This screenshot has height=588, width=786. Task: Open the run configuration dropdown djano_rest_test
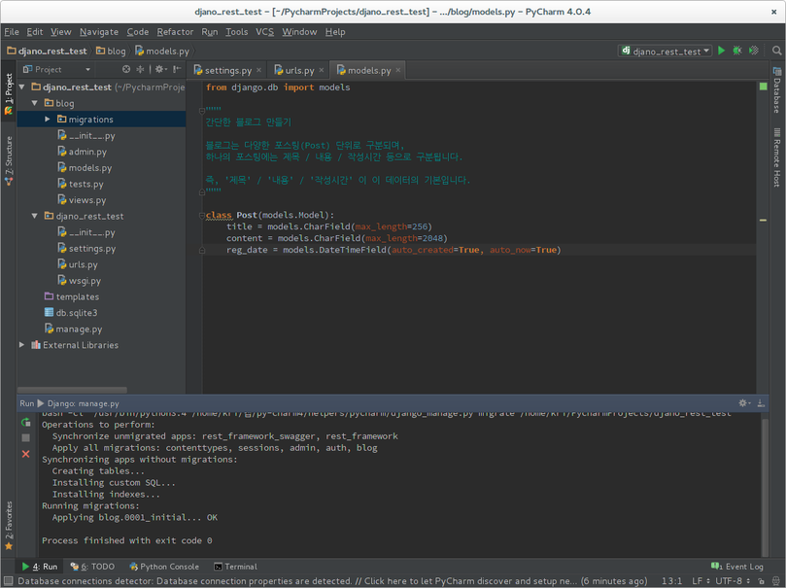coord(666,51)
